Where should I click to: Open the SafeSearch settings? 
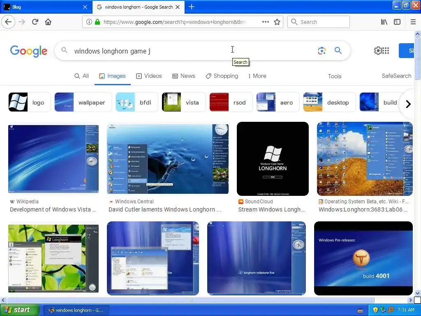pos(397,76)
